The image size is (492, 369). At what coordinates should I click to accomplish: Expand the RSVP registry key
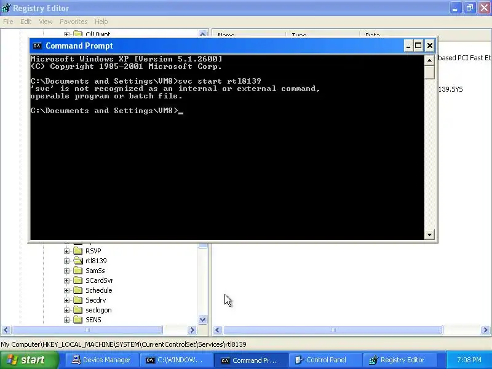[x=66, y=251]
